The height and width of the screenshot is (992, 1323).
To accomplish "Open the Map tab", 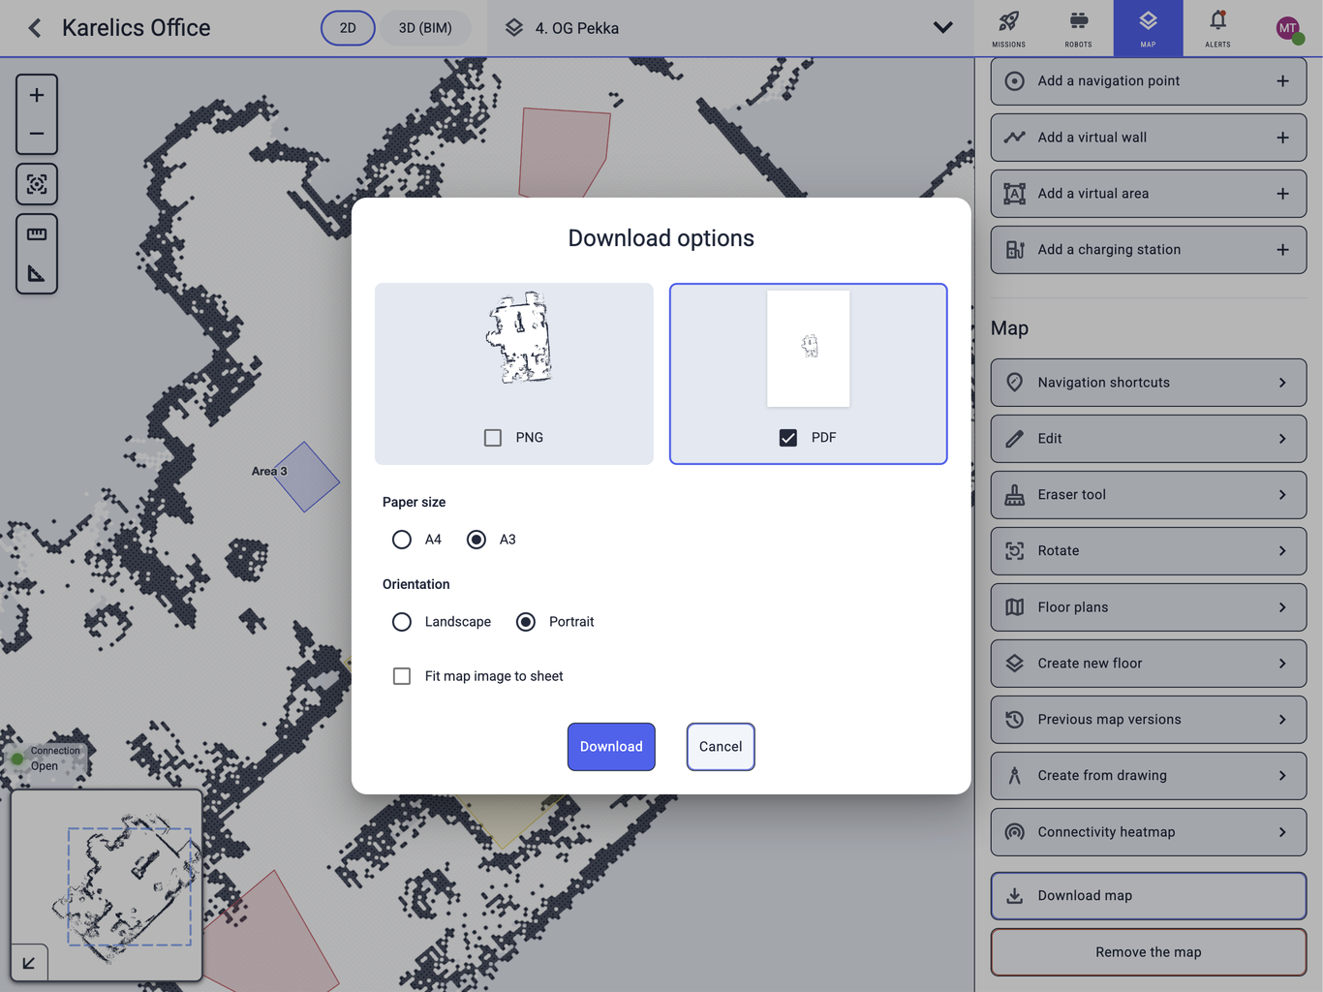I will (x=1148, y=28).
